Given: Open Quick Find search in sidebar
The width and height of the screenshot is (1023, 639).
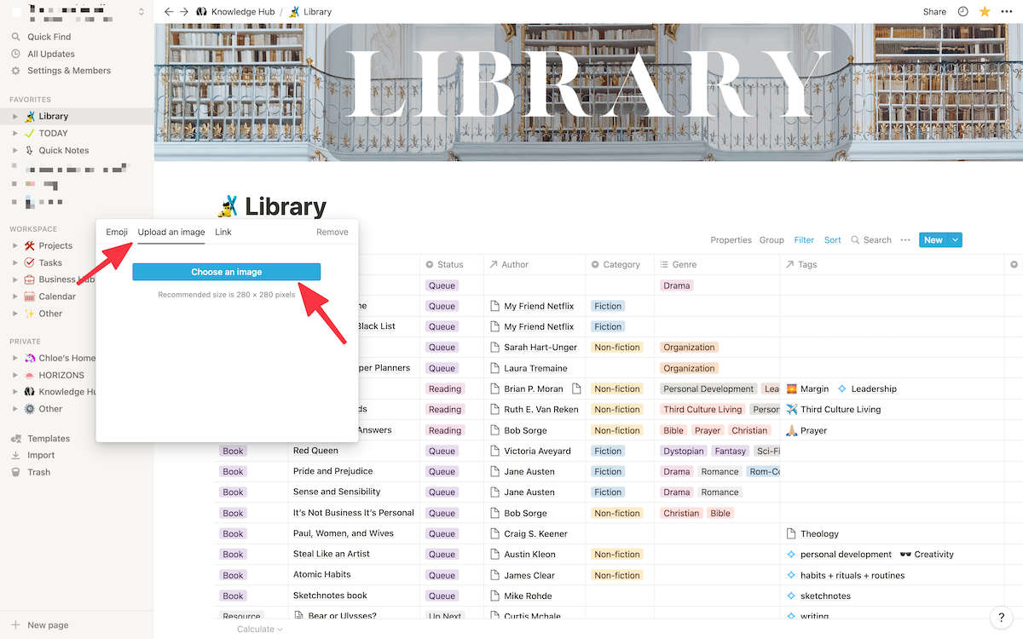Looking at the screenshot, I should pyautogui.click(x=49, y=37).
